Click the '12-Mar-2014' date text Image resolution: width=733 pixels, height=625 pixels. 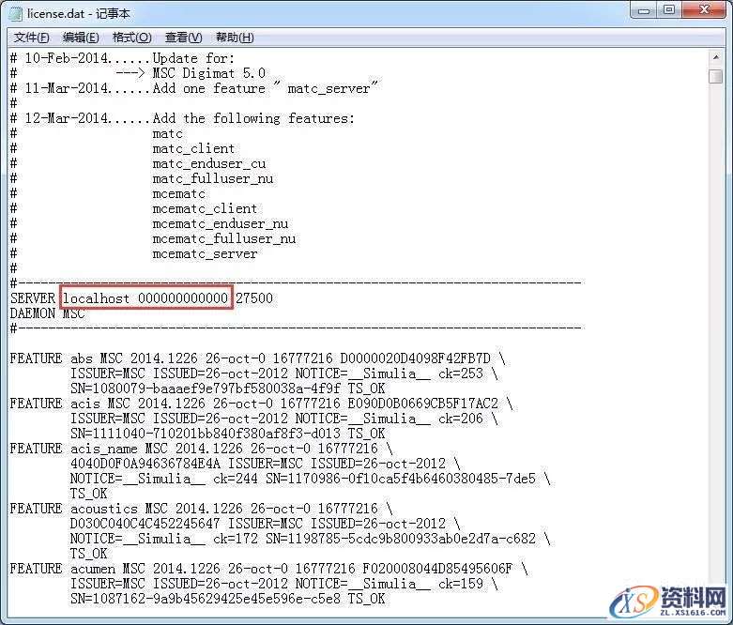click(67, 118)
